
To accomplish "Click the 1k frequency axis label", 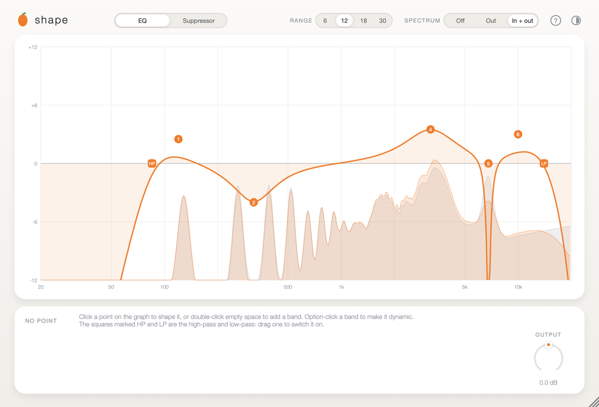I will [x=341, y=287].
